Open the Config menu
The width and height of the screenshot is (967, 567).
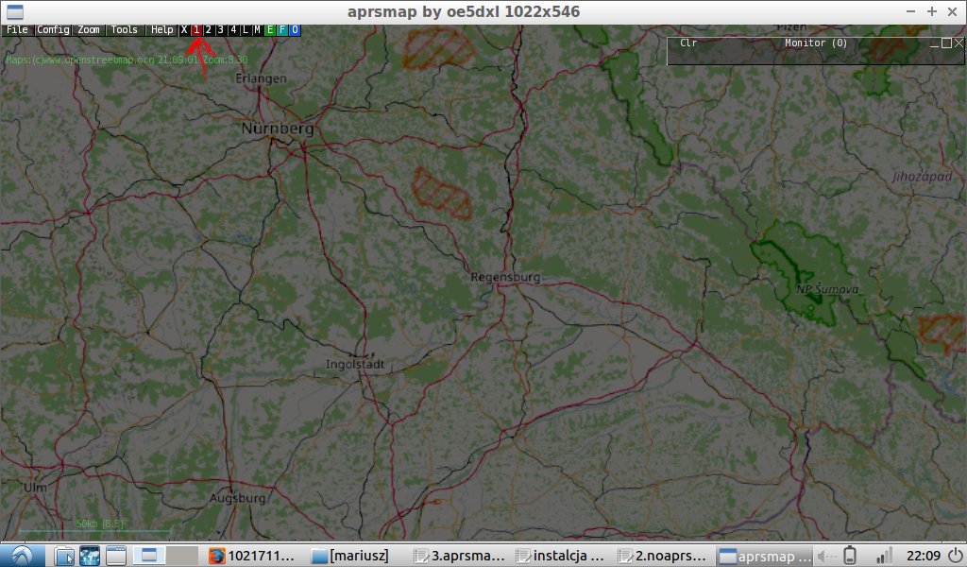(x=53, y=29)
